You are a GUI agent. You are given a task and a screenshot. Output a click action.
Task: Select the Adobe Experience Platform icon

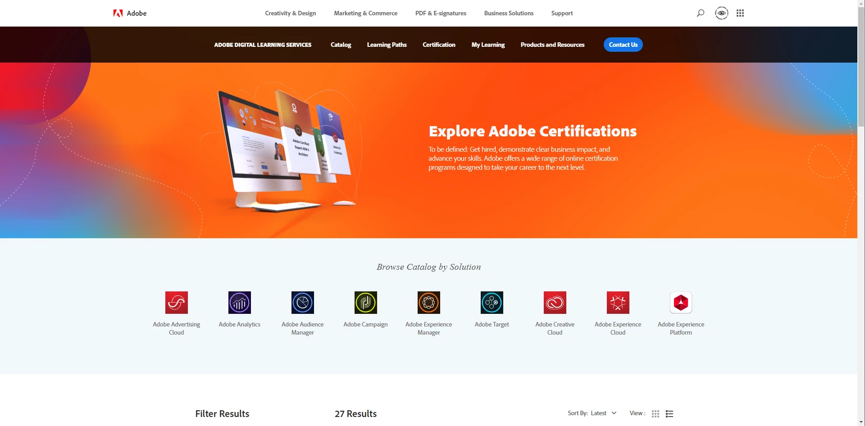coord(681,303)
